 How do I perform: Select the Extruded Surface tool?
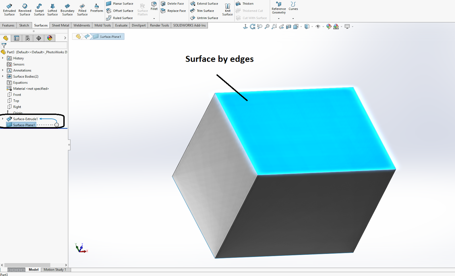coord(9,9)
